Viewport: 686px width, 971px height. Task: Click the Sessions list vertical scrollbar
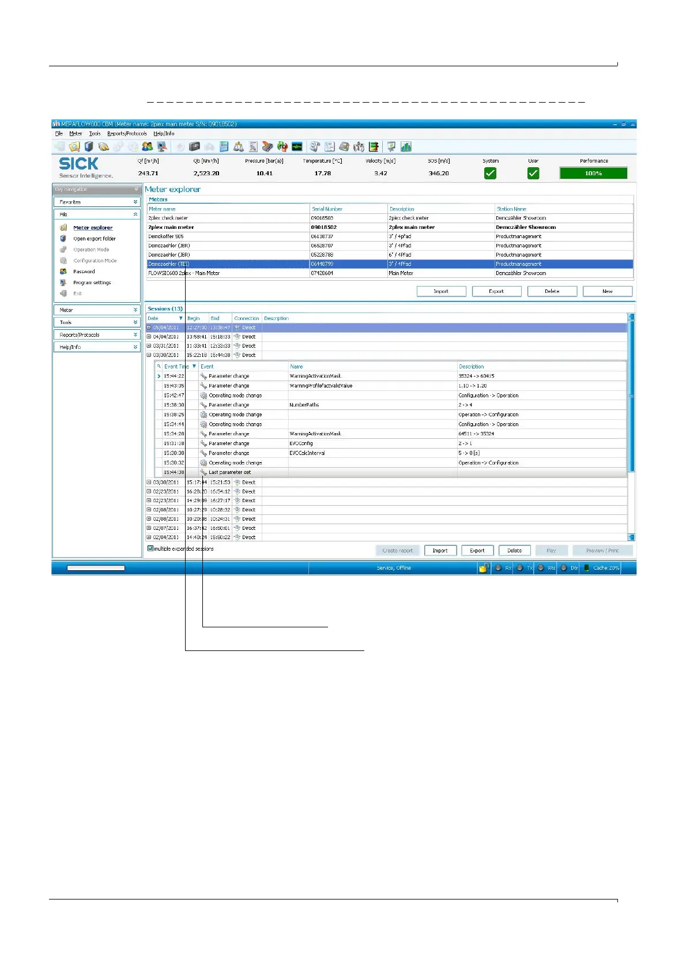coord(631,427)
